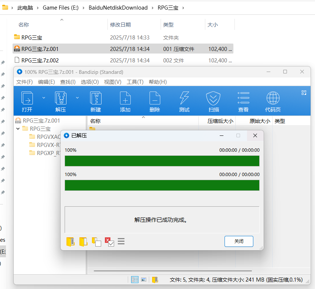The image size is (315, 289).
Task: Expand chevron after RPG三宝 in breadcrumb
Action: pos(183,8)
